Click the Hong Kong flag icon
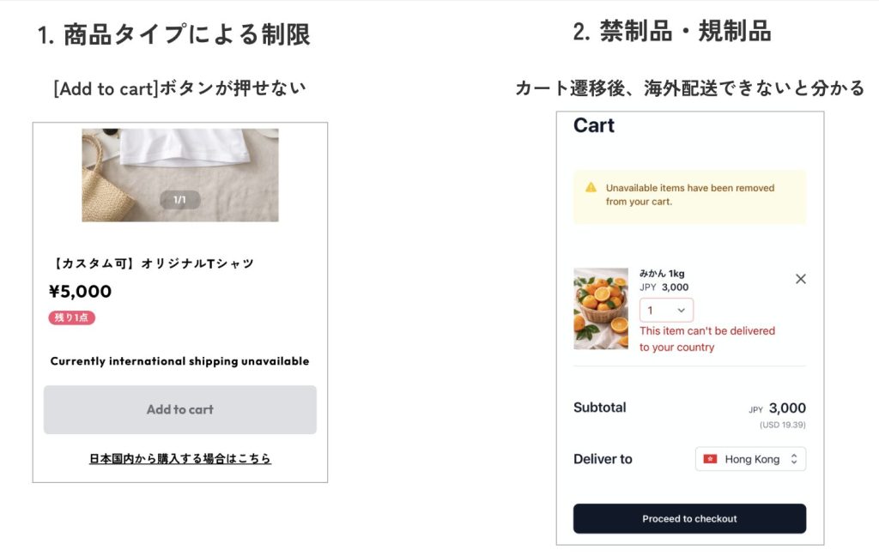Image resolution: width=879 pixels, height=556 pixels. coord(710,459)
